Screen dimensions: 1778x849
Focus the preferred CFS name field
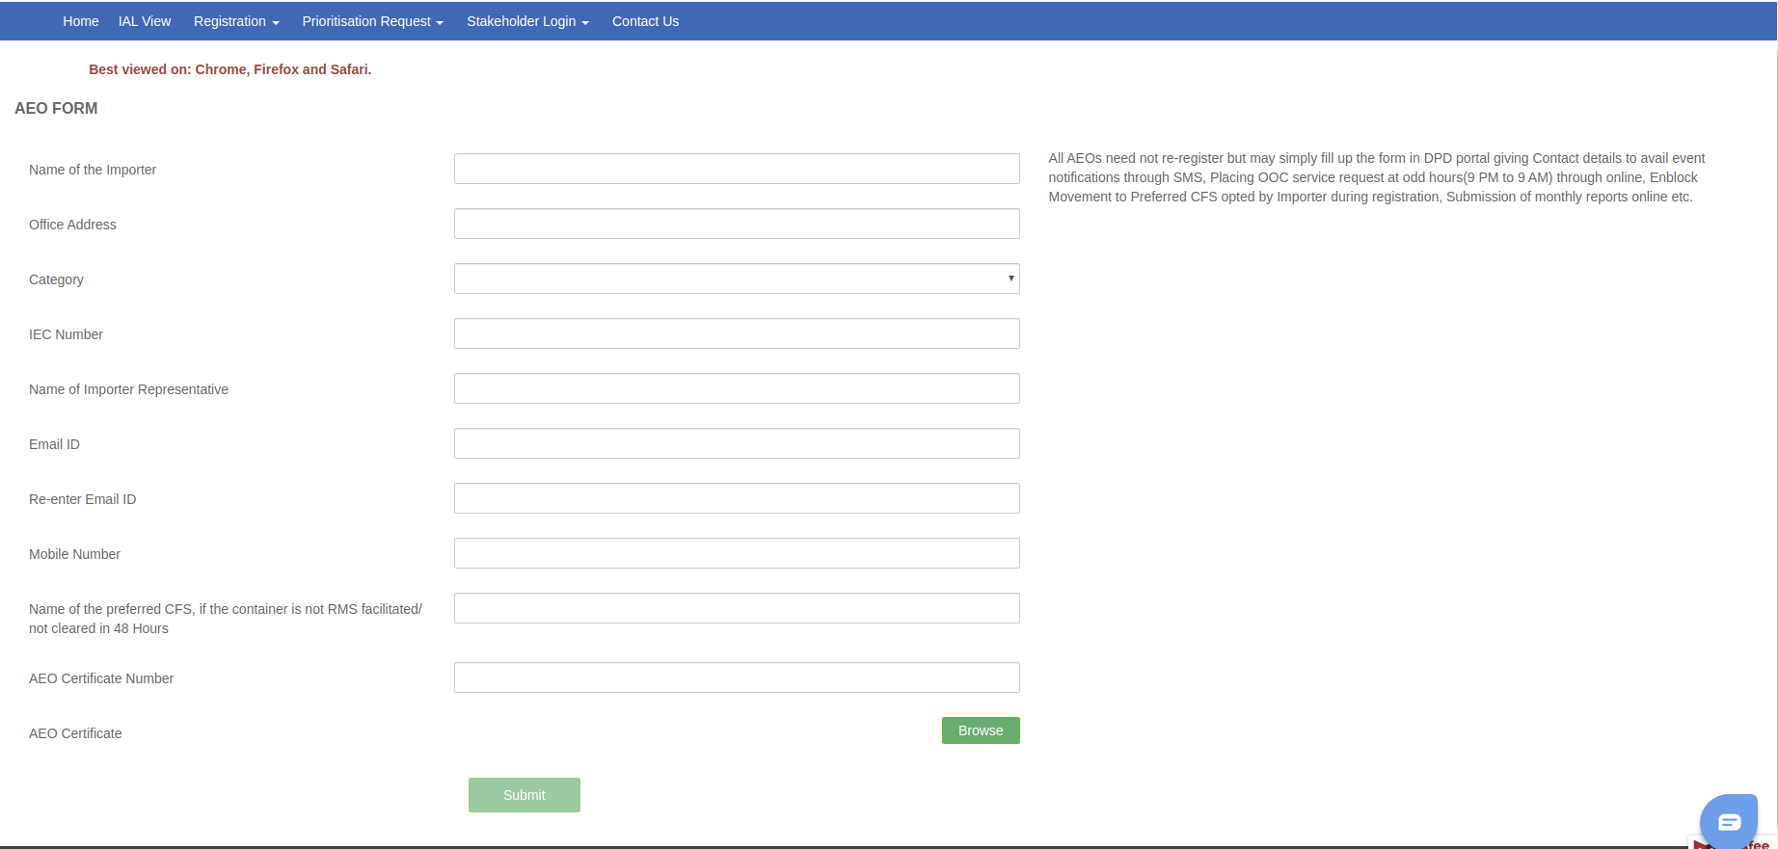coord(736,608)
